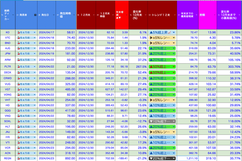This screenshot has height=161, width=242.
Task: Open the SOXL row ▼10%超下 trend chip
Action: click(x=162, y=121)
